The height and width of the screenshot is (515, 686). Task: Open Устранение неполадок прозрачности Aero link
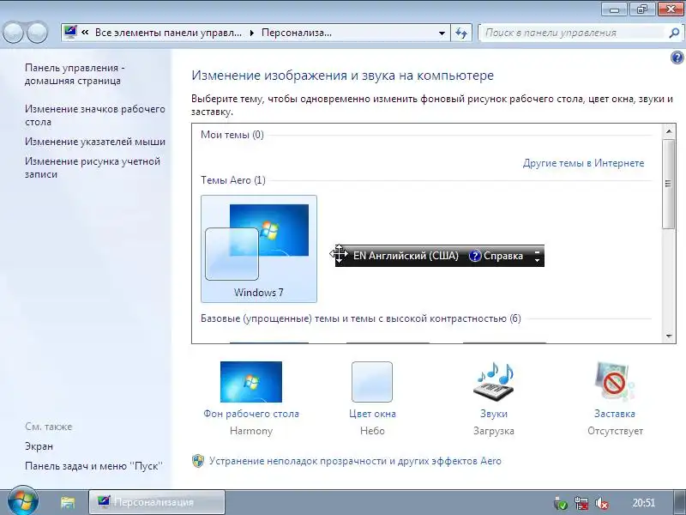coord(355,461)
